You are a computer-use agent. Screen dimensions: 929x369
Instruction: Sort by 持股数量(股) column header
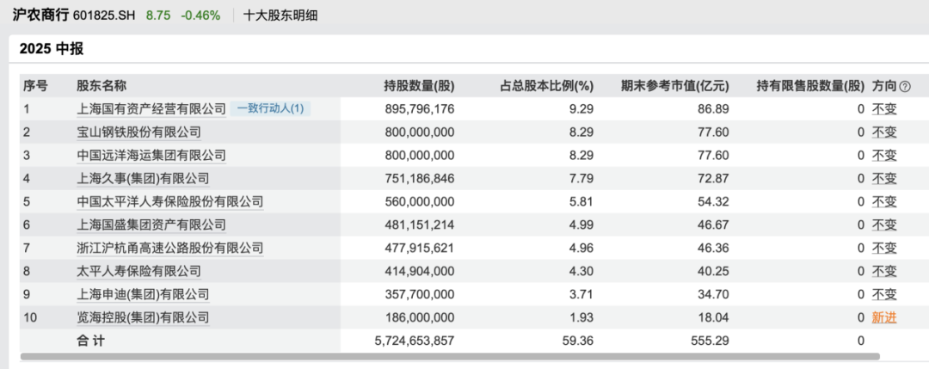419,86
